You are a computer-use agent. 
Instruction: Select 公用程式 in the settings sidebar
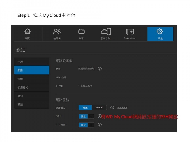[x=32, y=87]
